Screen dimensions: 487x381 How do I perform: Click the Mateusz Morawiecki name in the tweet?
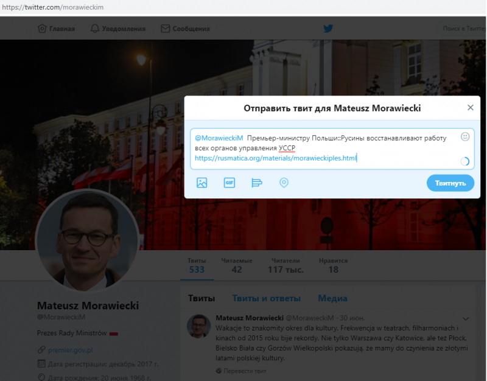tap(250, 318)
